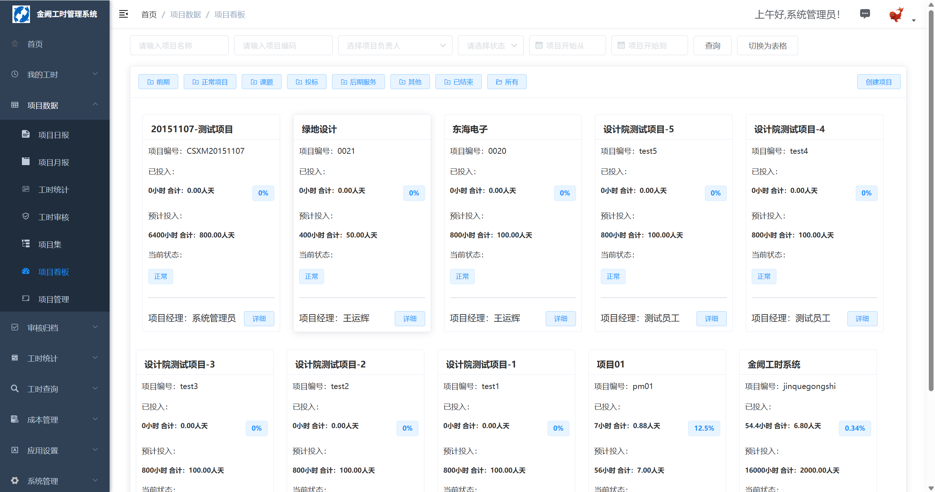Click the 金阙工时管理系统 logo icon

[x=21, y=14]
